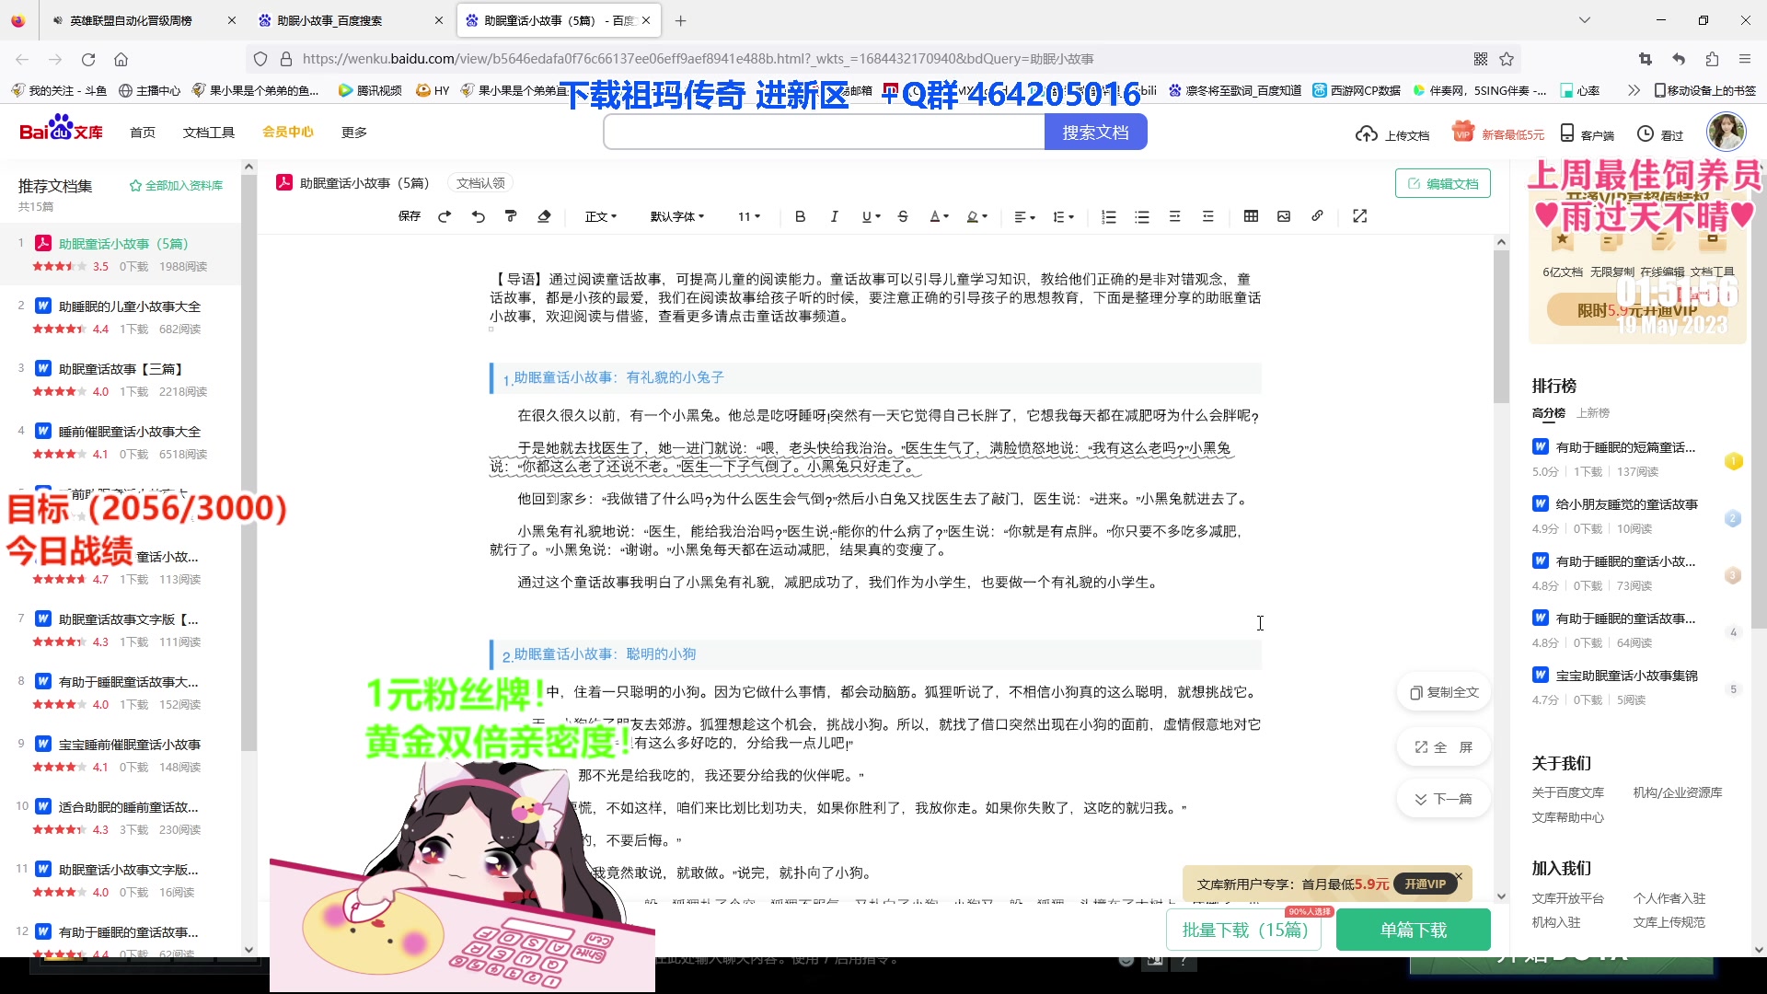Apply italic formatting
Viewport: 1767px width, 994px height.
(834, 216)
